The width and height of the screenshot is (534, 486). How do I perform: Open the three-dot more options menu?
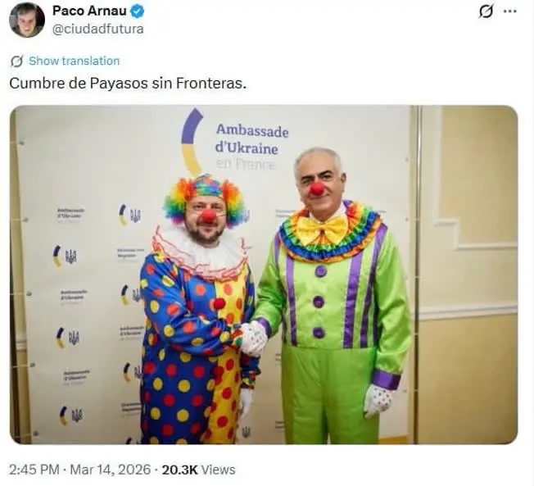coord(509,11)
